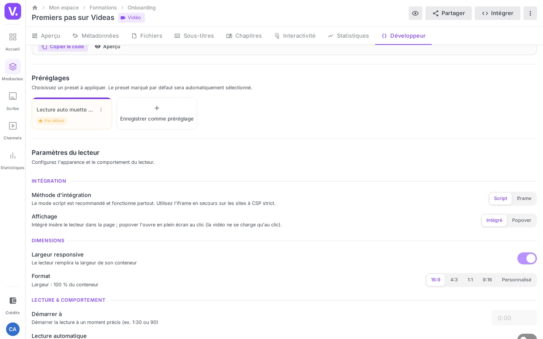Click the home breadcrumb icon
This screenshot has height=339, width=543.
pos(35,7)
